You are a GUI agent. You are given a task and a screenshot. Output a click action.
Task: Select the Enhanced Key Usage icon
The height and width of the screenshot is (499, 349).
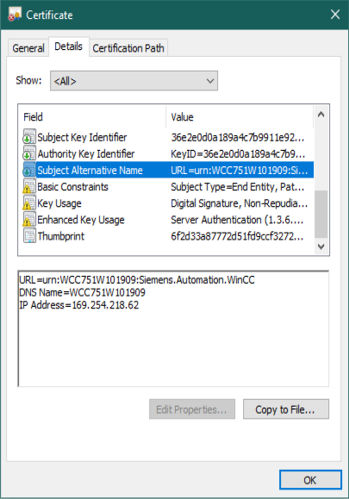pos(29,220)
